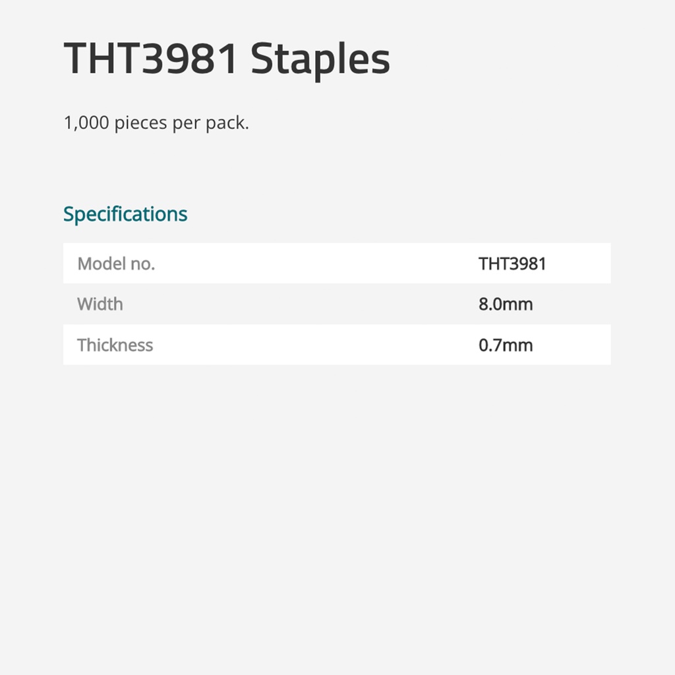Click "THT3981" in the large page heading

click(x=150, y=59)
